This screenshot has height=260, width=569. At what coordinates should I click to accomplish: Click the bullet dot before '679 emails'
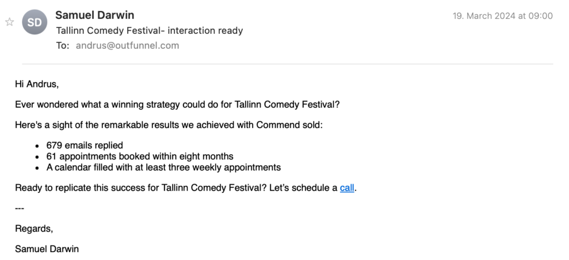37,146
